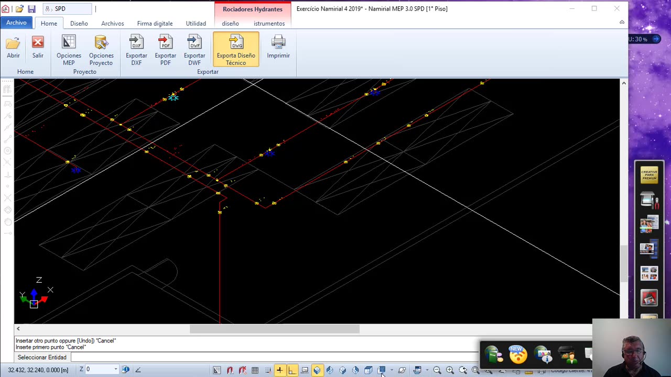The height and width of the screenshot is (377, 671).
Task: Click the save icon in quick access bar
Action: point(31,9)
